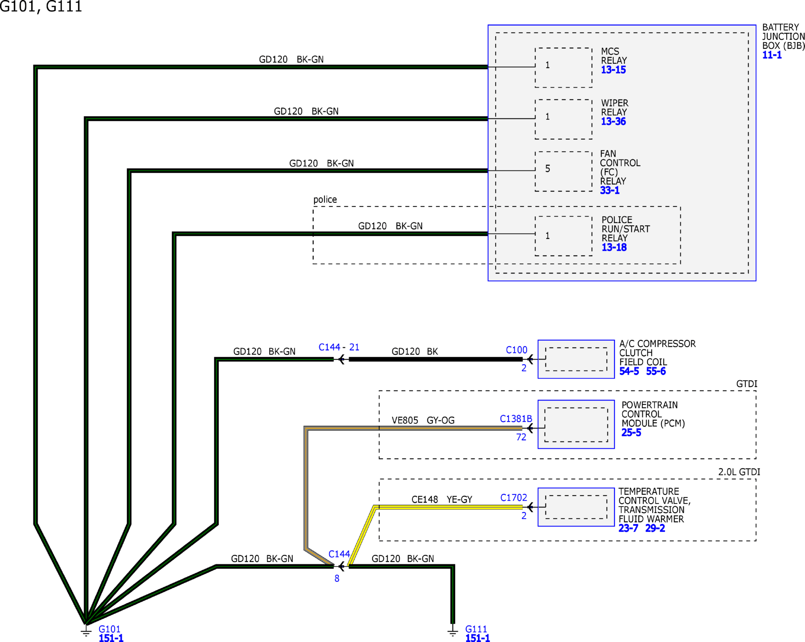Open BJB page reference 11-1
The height and width of the screenshot is (642, 805).
point(771,55)
